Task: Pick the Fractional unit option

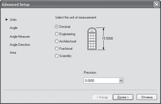Action: pos(57,49)
